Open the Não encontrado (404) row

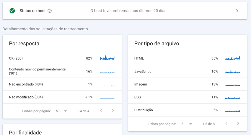click(x=62, y=84)
